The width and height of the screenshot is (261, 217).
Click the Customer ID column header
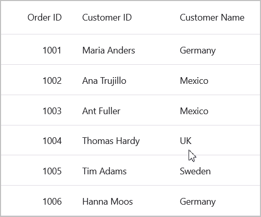107,17
